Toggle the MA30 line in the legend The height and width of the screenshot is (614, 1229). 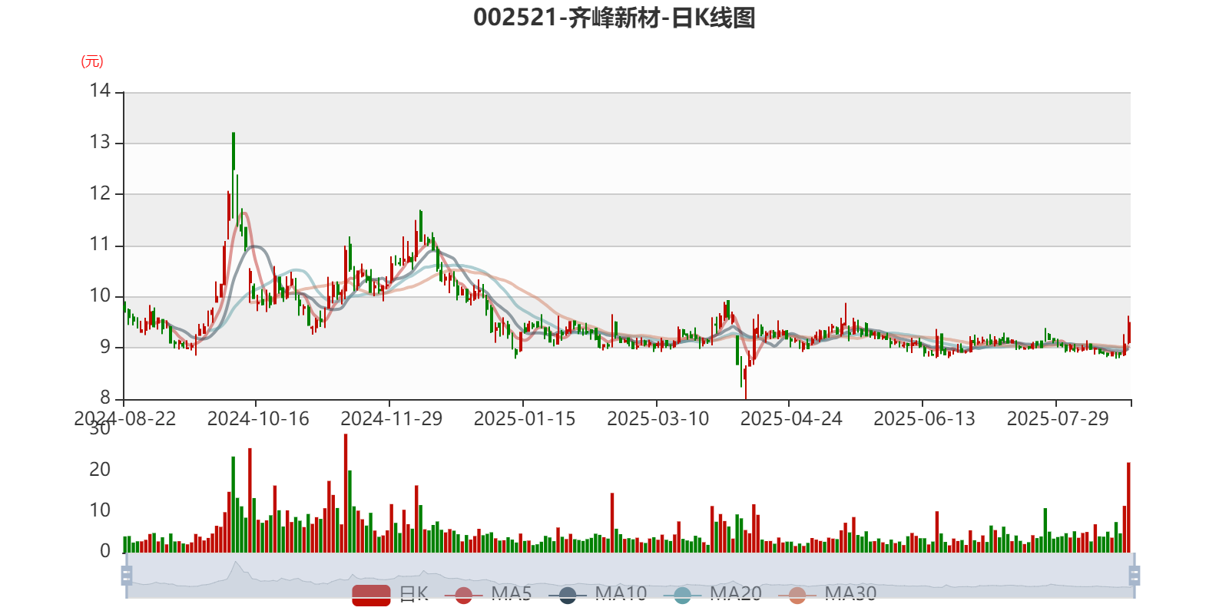[827, 594]
